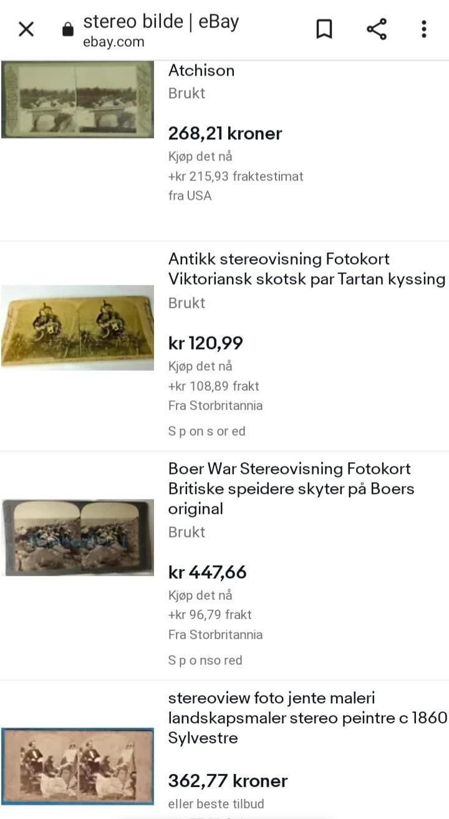Image resolution: width=449 pixels, height=819 pixels.
Task: Tap the share icon
Action: pyautogui.click(x=376, y=29)
